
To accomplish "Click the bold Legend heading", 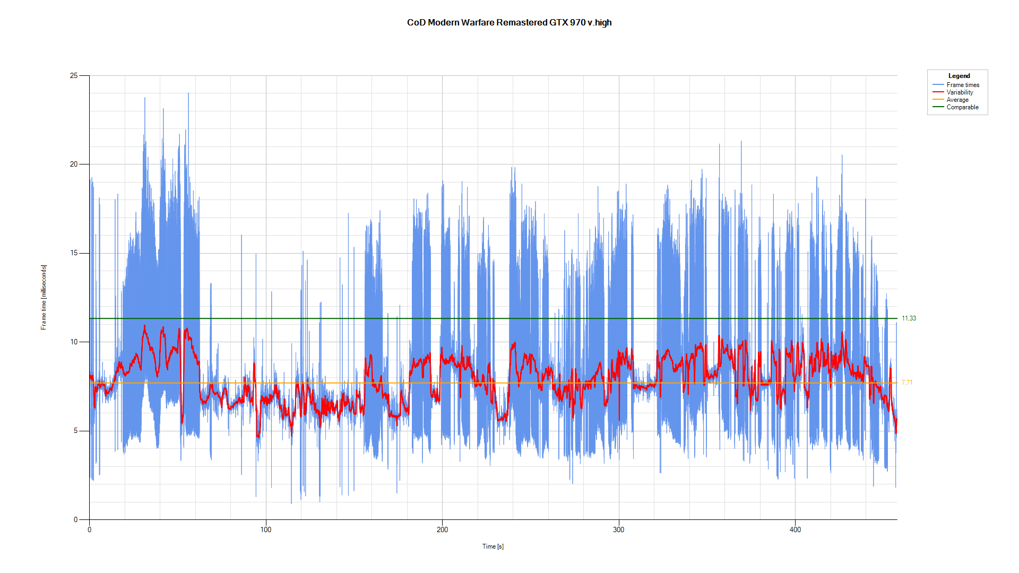I will 959,76.
